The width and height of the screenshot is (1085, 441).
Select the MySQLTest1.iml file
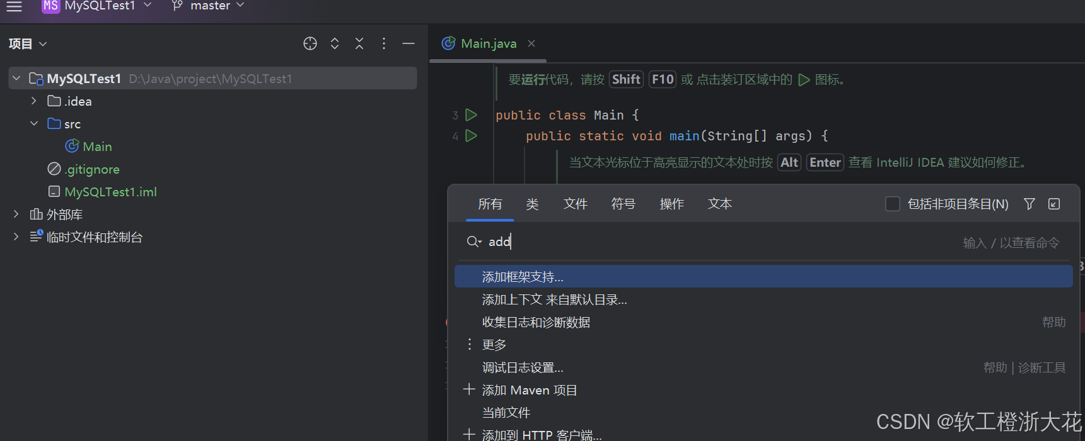pyautogui.click(x=110, y=192)
